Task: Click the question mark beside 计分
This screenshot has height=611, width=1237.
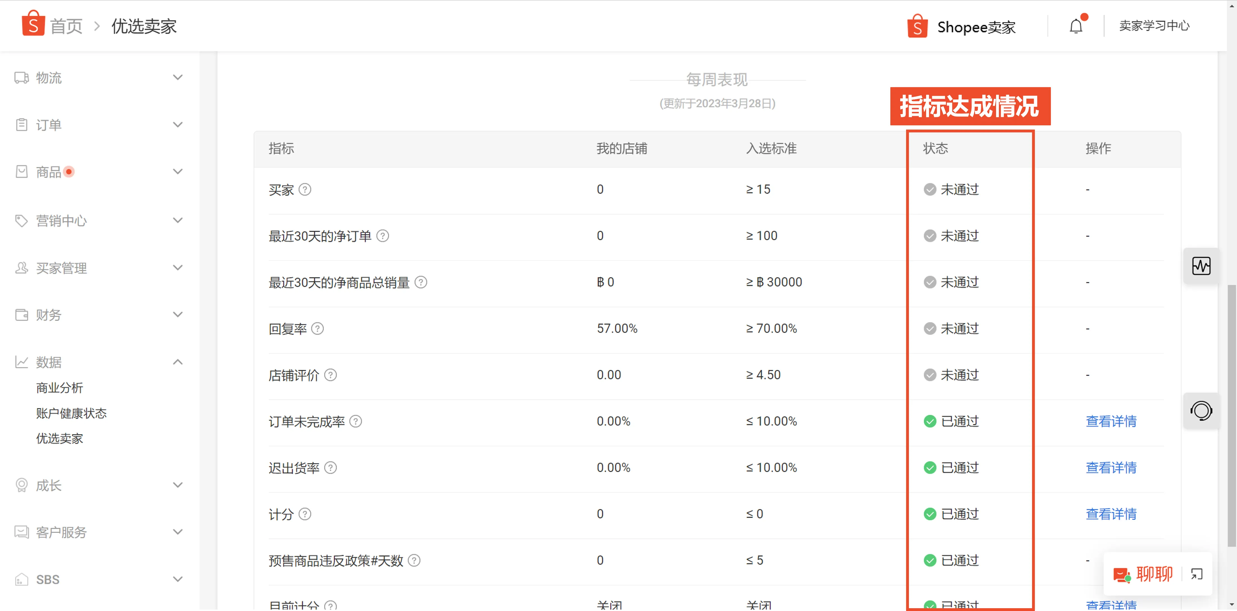Action: (x=305, y=514)
